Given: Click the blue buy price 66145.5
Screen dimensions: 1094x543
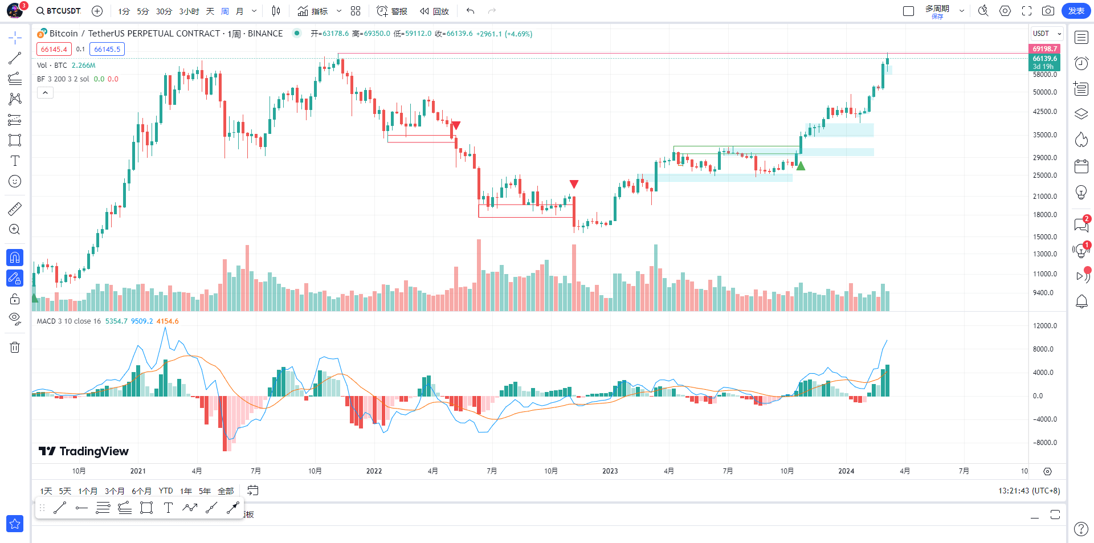Looking at the screenshot, I should coord(107,50).
